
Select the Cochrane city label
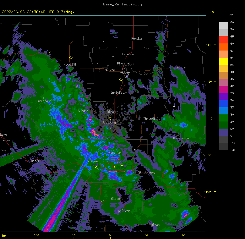(92, 161)
